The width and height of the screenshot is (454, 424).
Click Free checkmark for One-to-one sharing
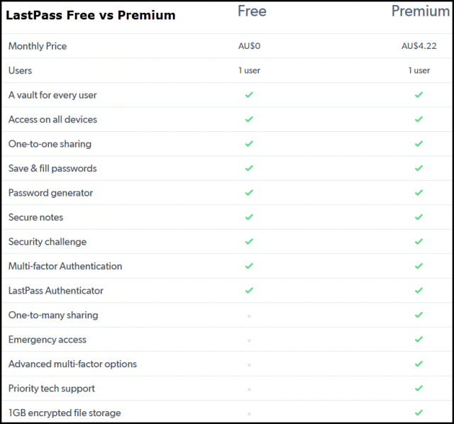249,144
